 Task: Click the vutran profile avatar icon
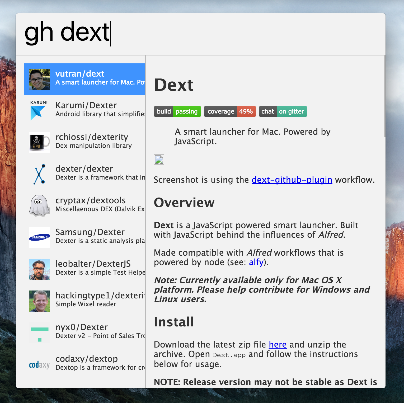pos(39,79)
